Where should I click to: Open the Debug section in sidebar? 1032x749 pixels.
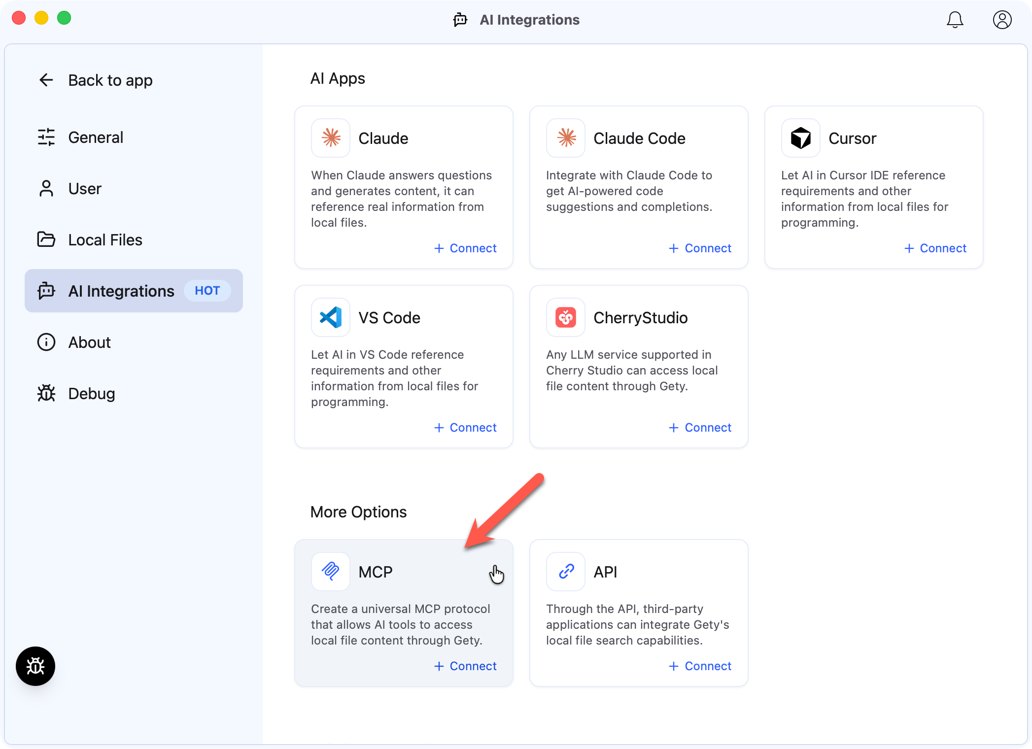(x=92, y=393)
